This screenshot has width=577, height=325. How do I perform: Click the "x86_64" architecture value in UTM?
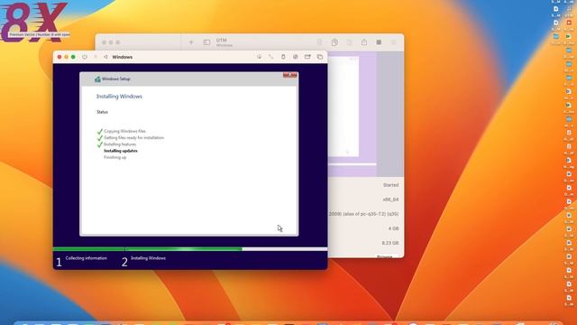coord(390,200)
